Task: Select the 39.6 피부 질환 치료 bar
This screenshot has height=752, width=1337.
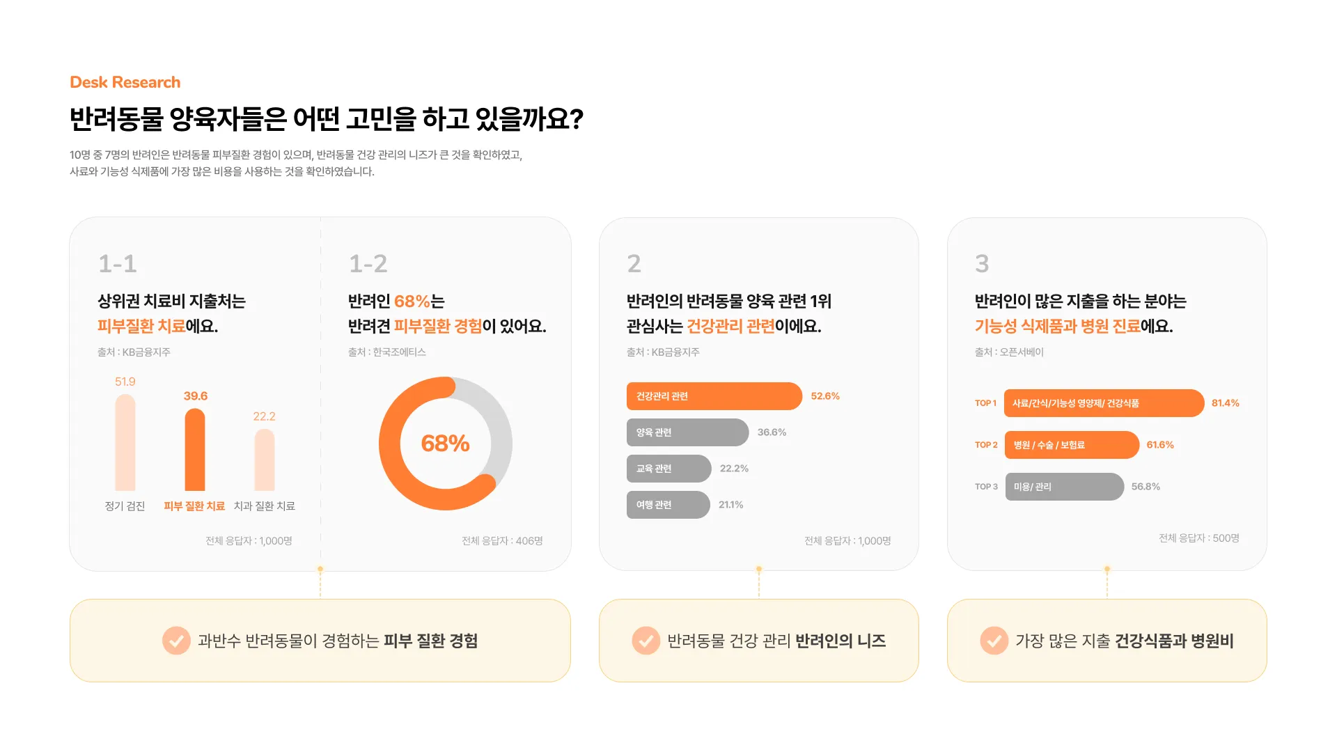Action: coord(195,450)
